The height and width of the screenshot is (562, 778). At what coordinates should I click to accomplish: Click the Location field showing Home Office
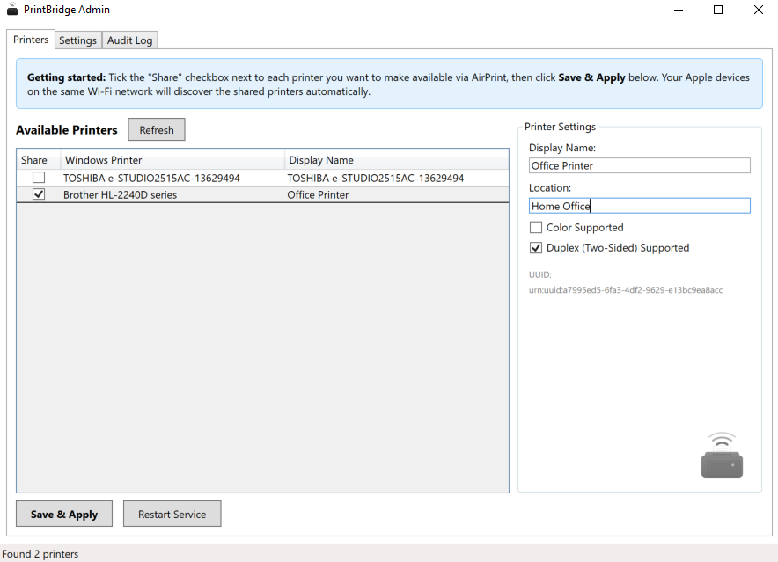[640, 205]
